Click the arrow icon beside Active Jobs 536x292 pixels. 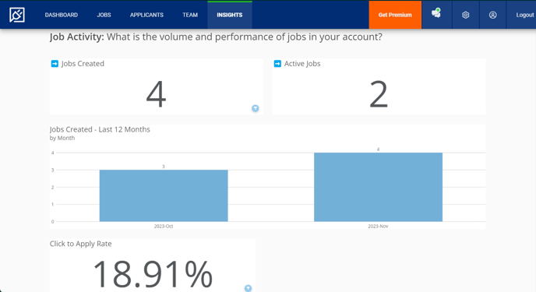pos(277,64)
